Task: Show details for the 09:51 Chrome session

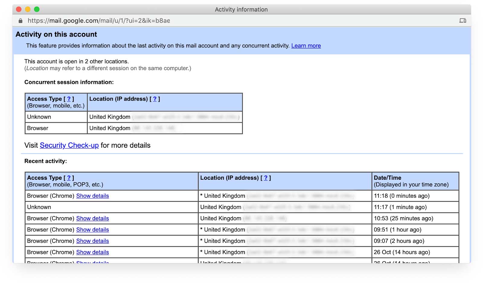Action: tap(92, 230)
